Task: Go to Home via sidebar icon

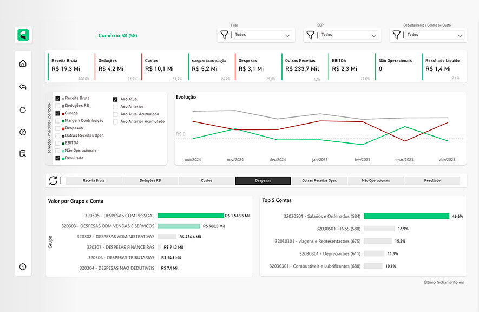Action: [23, 63]
